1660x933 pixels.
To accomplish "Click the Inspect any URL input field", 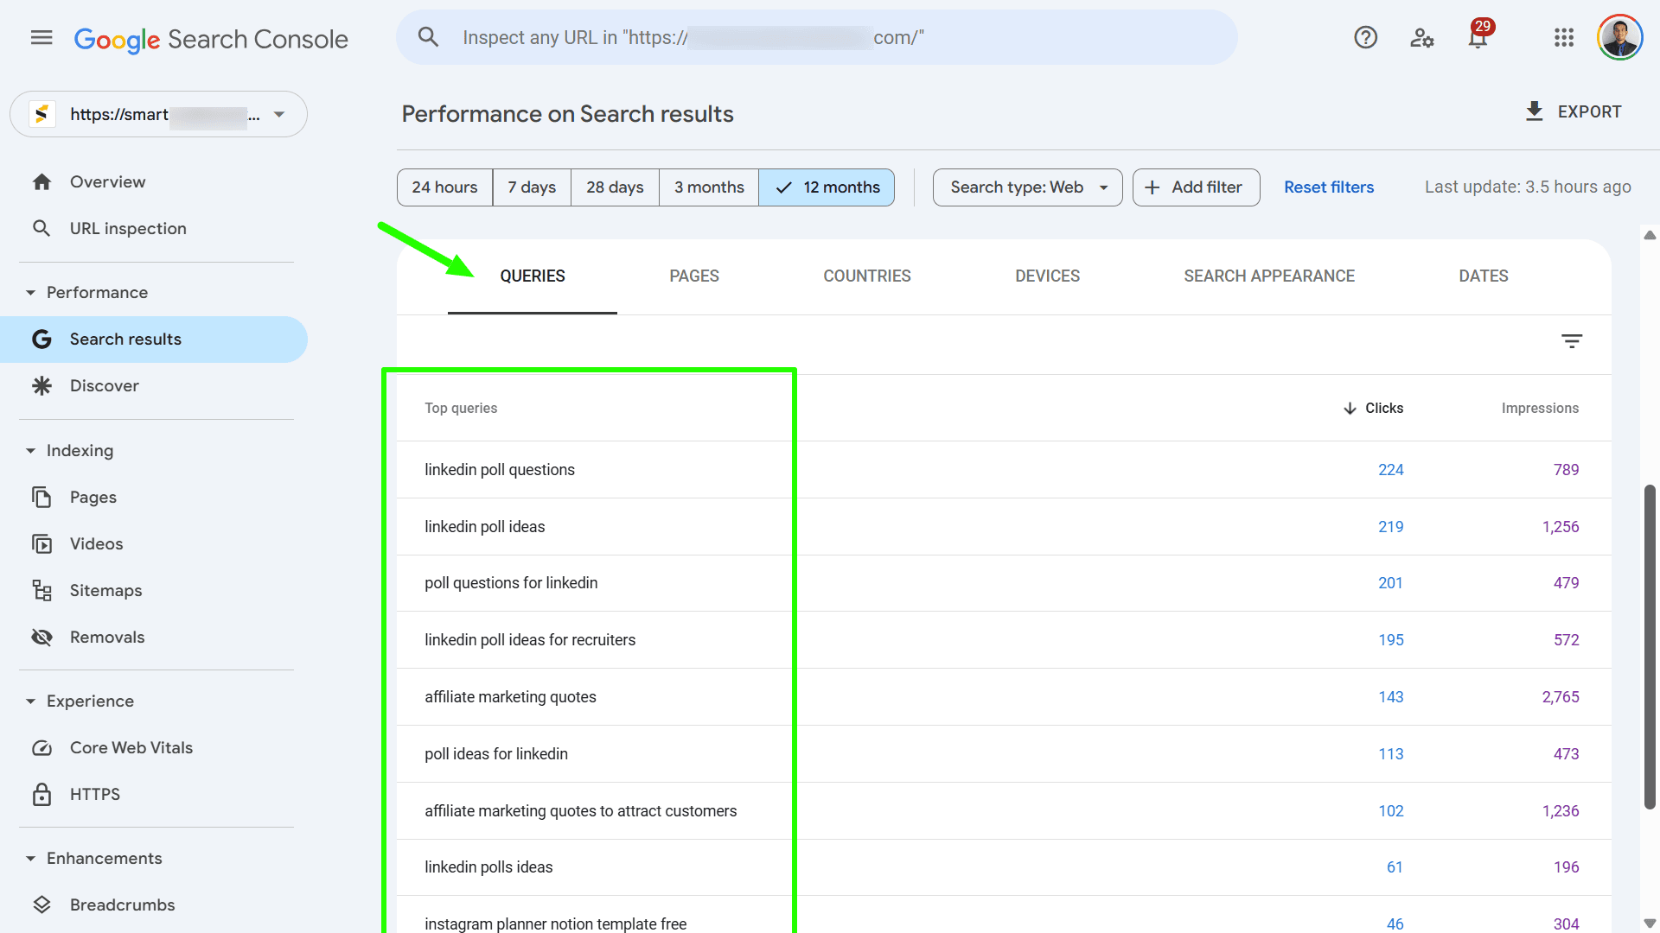I will point(817,37).
